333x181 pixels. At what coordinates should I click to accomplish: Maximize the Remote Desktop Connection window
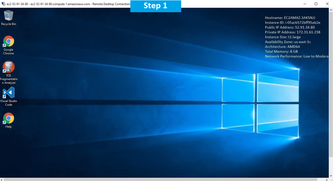click(x=316, y=4)
